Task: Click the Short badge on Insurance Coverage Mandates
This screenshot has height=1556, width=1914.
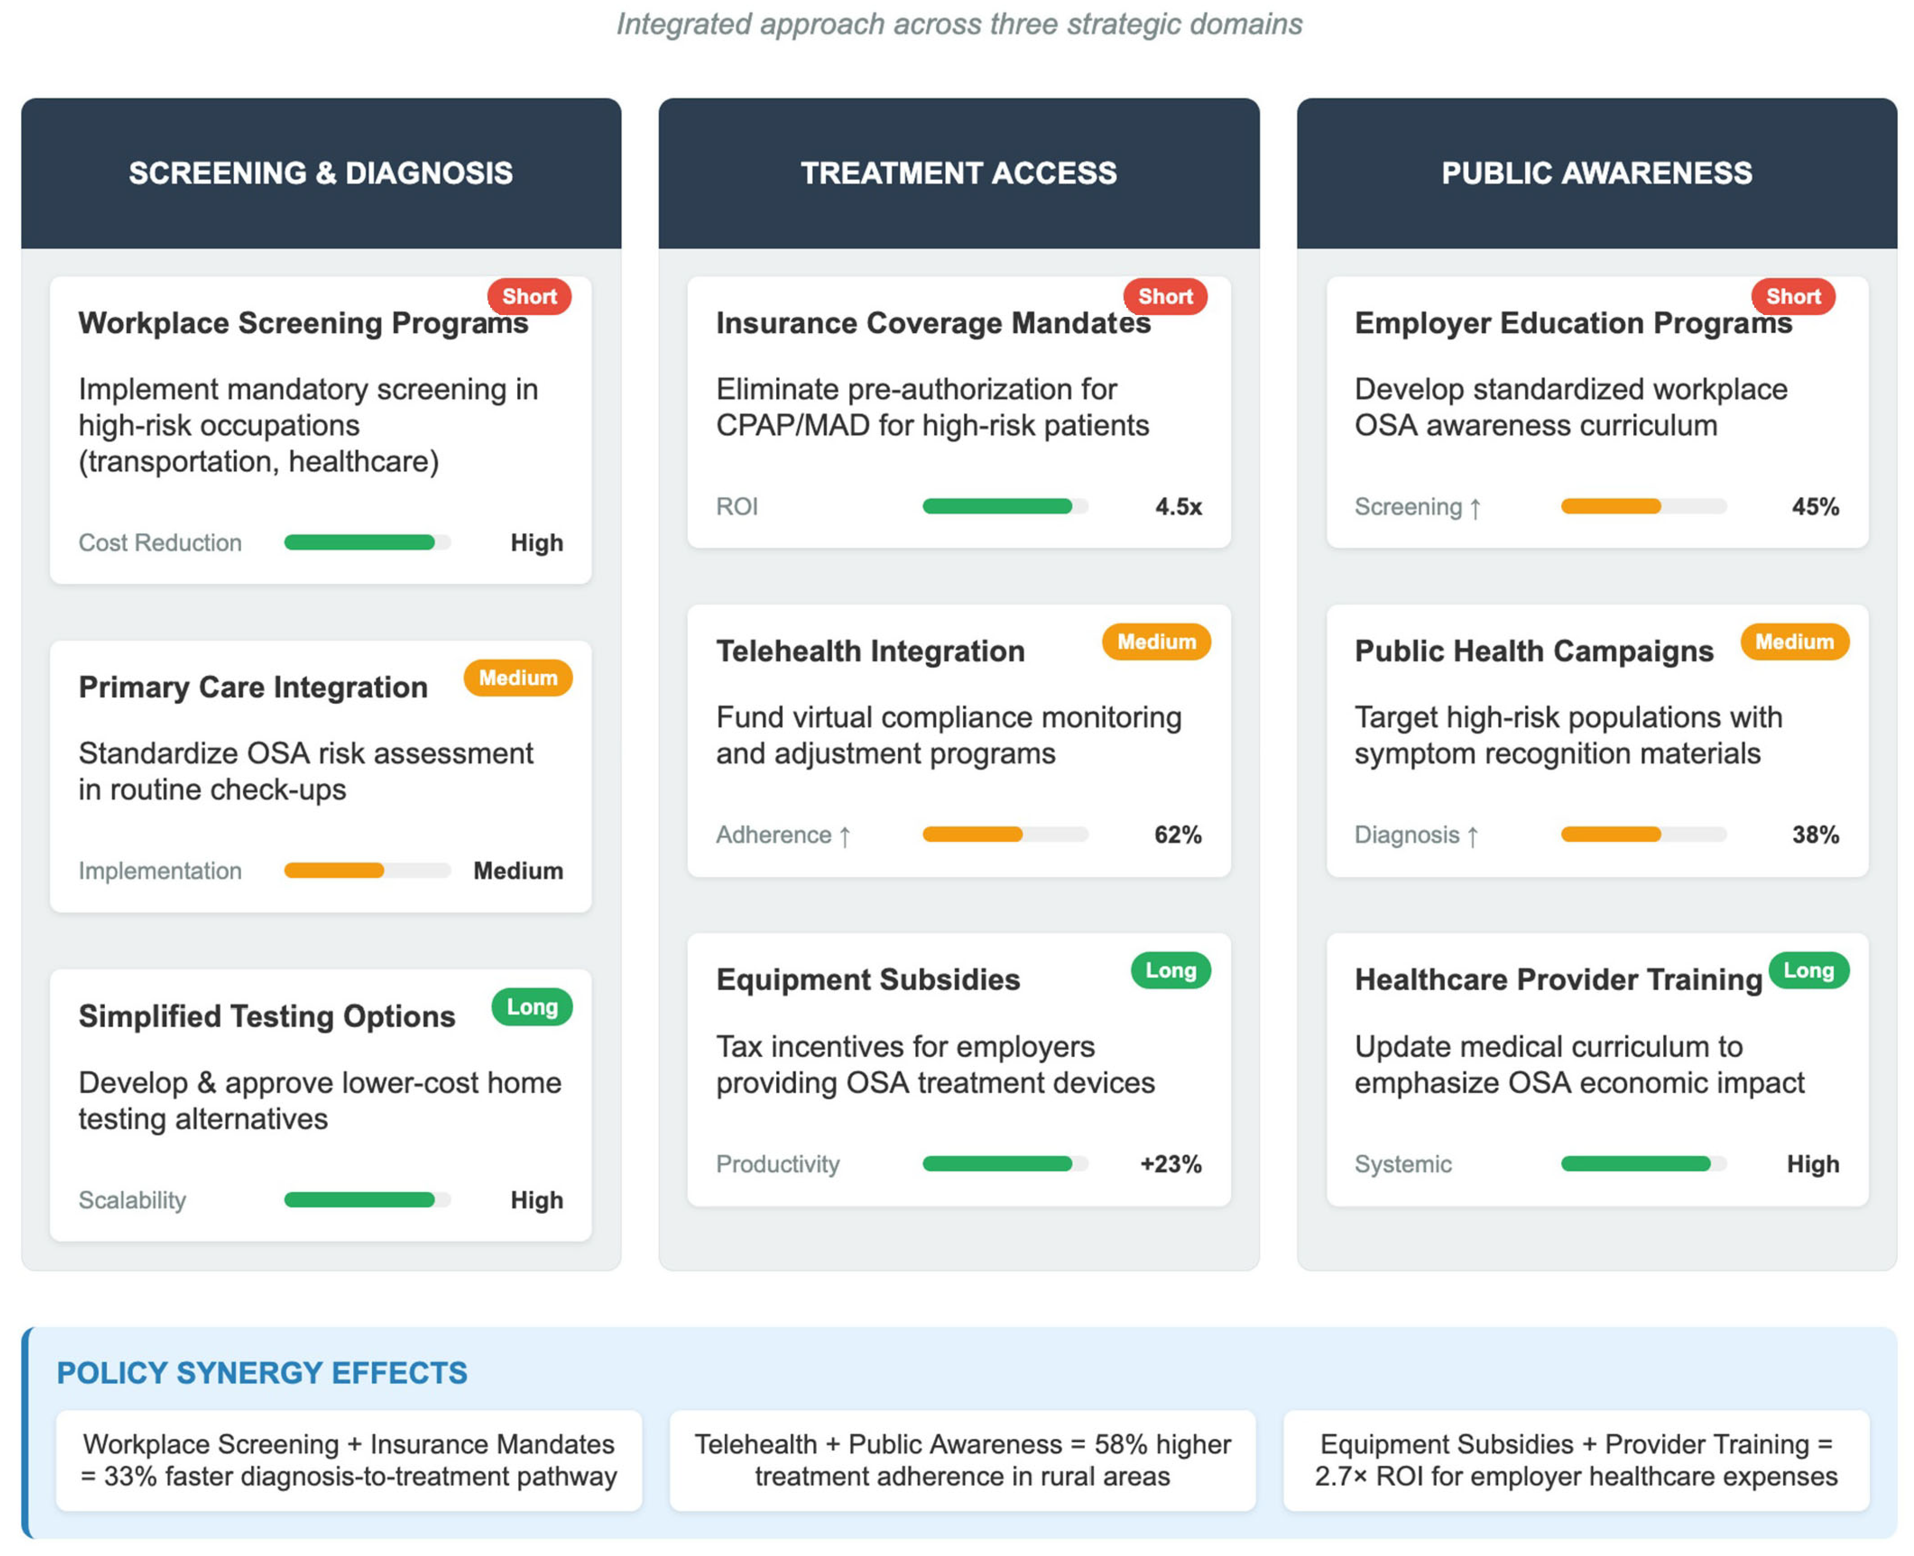Action: point(1165,297)
